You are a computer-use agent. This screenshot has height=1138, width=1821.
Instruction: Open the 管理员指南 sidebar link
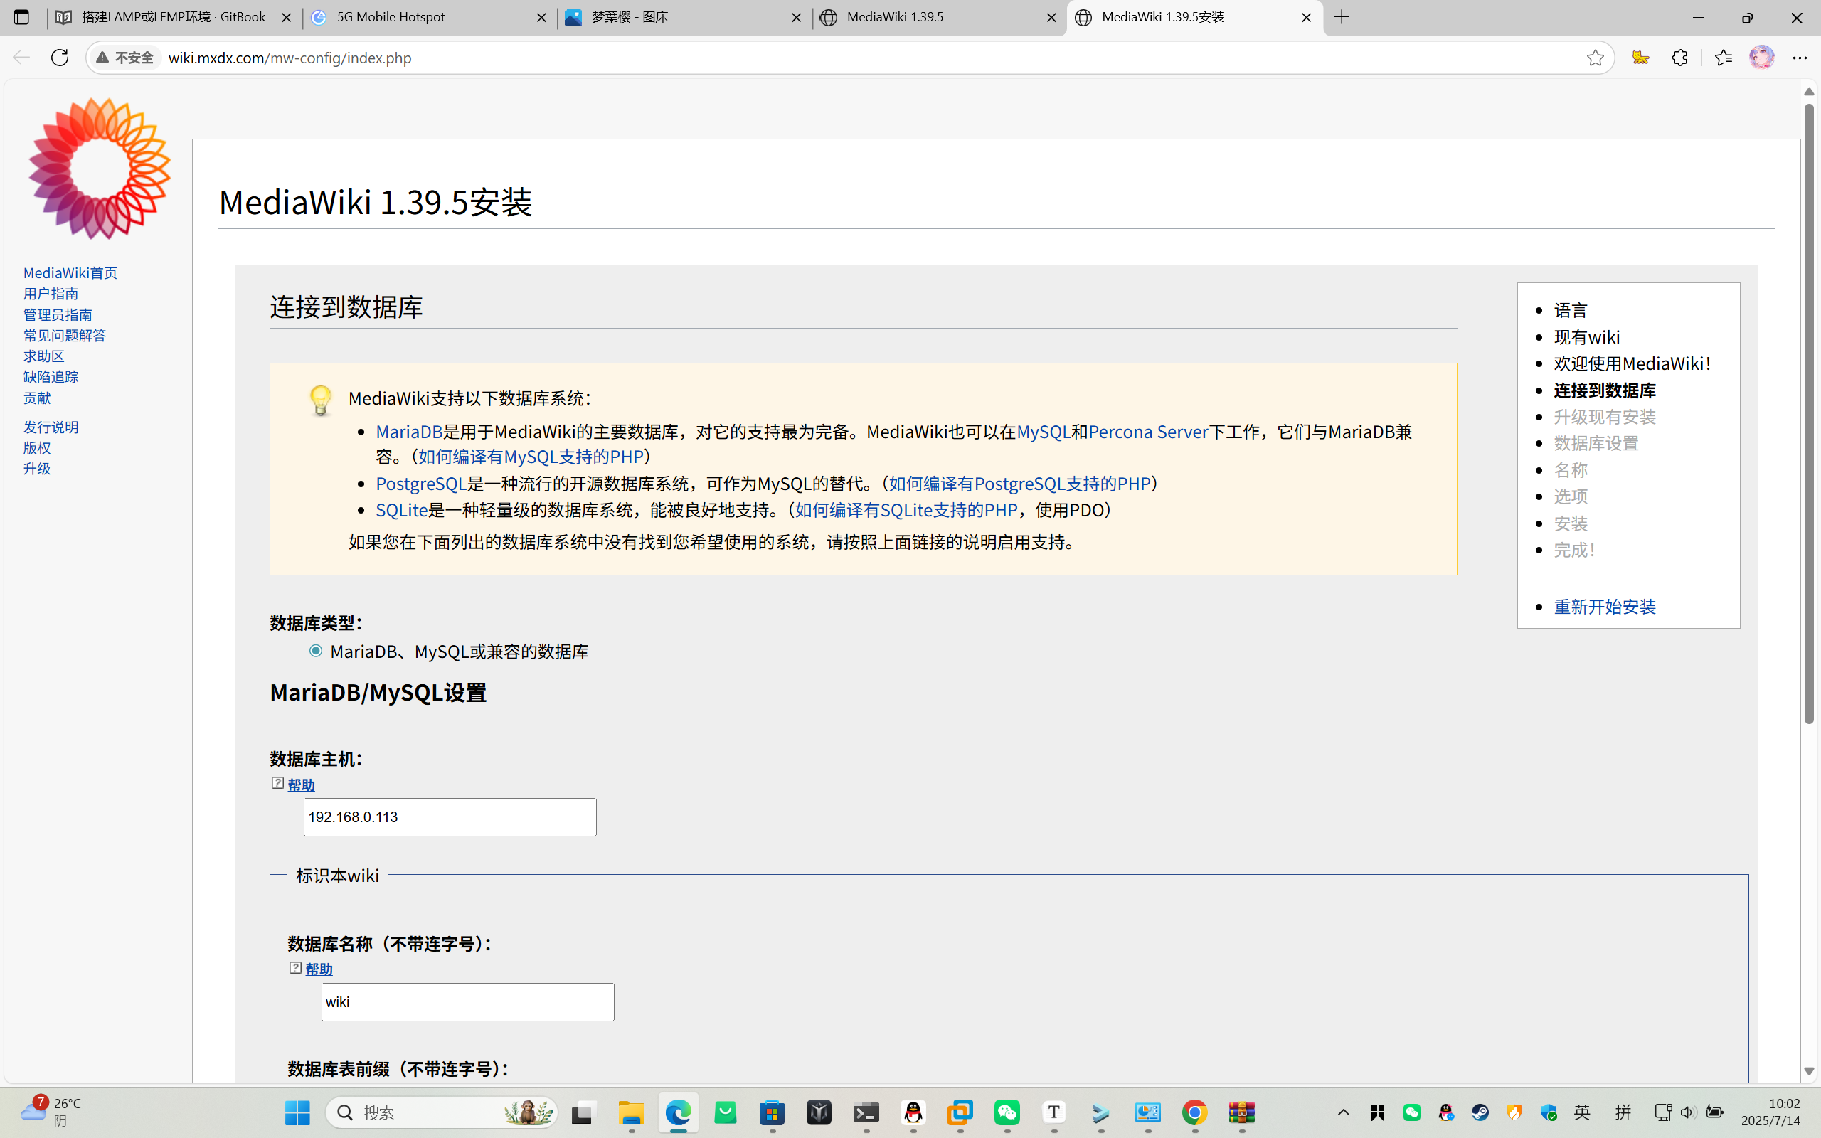click(x=57, y=314)
